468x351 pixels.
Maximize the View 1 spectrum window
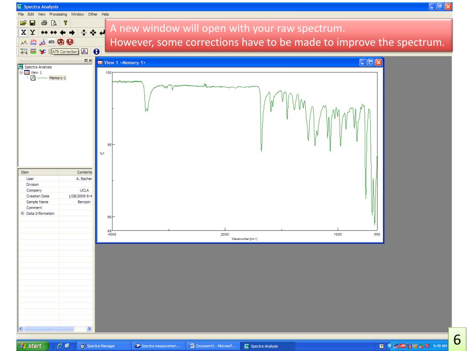click(x=371, y=62)
